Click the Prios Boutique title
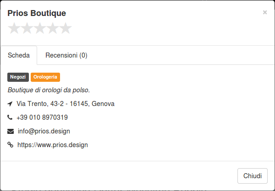Viewport: 275px width, 191px height. [x=37, y=13]
